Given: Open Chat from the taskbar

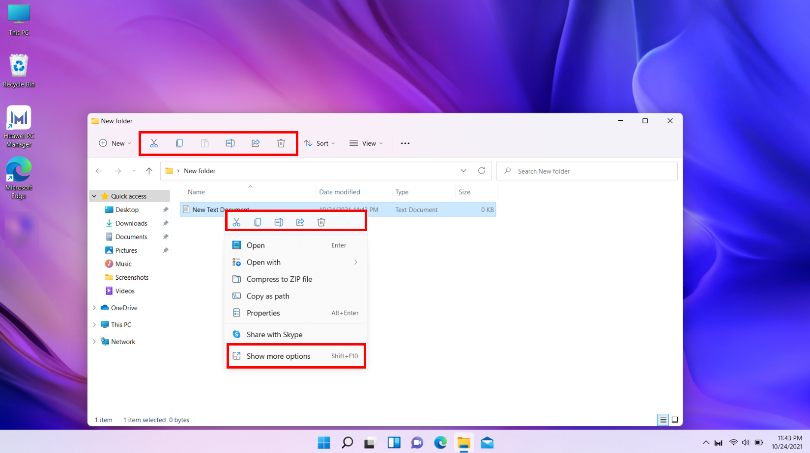Looking at the screenshot, I should (417, 443).
